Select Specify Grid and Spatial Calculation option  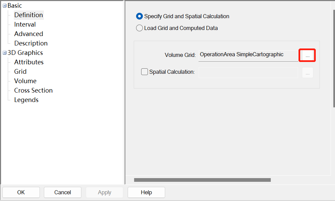(139, 16)
